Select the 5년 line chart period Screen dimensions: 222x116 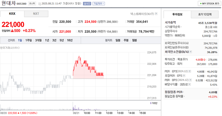pyautogui.click(x=62, y=40)
